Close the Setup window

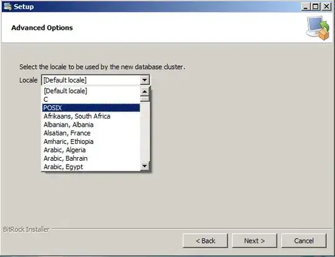click(326, 7)
